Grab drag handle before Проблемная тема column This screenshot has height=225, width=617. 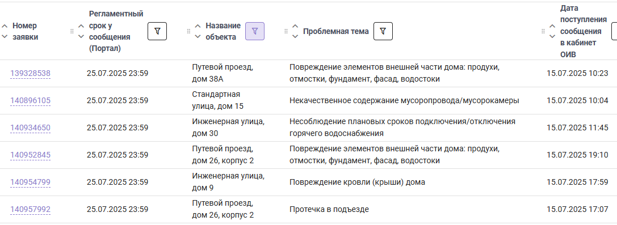(x=286, y=31)
